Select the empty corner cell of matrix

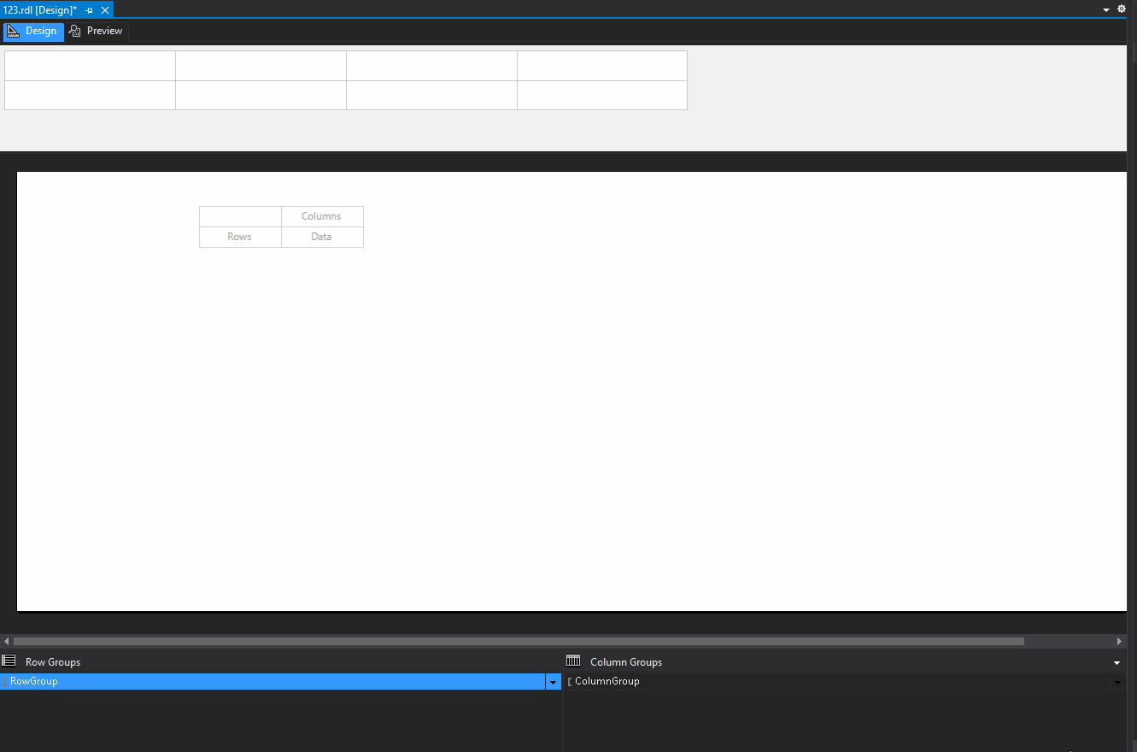click(x=240, y=216)
